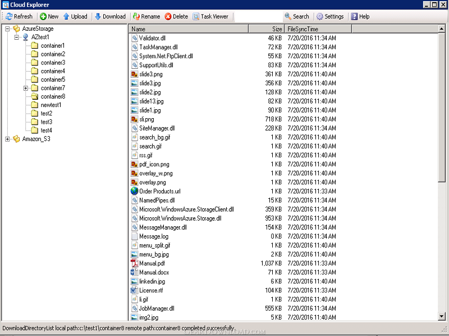This screenshot has width=449, height=336.
Task: Select the container1 folder
Action: [53, 46]
